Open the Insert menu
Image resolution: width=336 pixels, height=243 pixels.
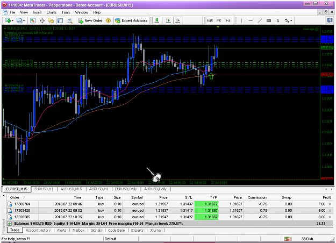click(37, 12)
